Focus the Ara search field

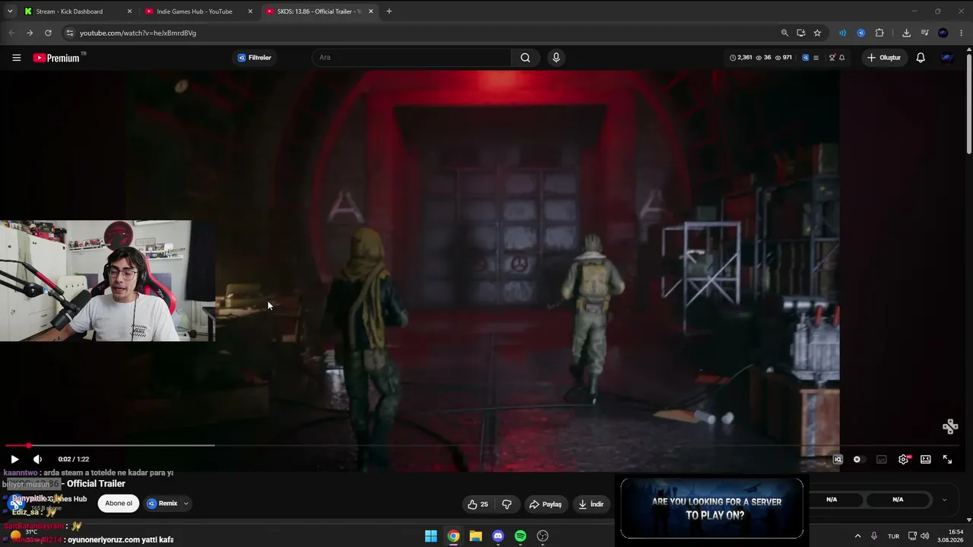[x=412, y=58]
